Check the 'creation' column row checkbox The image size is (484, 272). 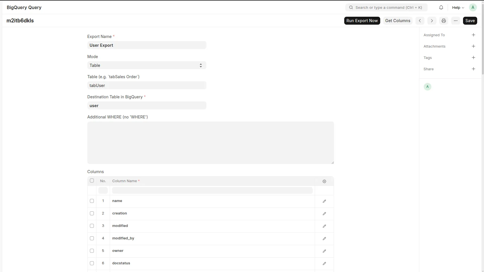tap(92, 213)
